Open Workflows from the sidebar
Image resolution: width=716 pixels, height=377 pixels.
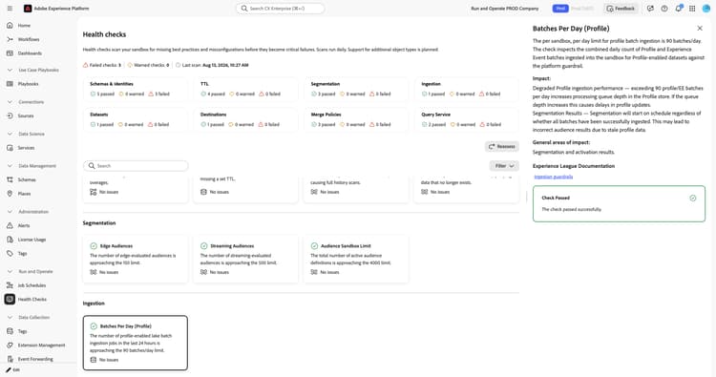click(29, 39)
